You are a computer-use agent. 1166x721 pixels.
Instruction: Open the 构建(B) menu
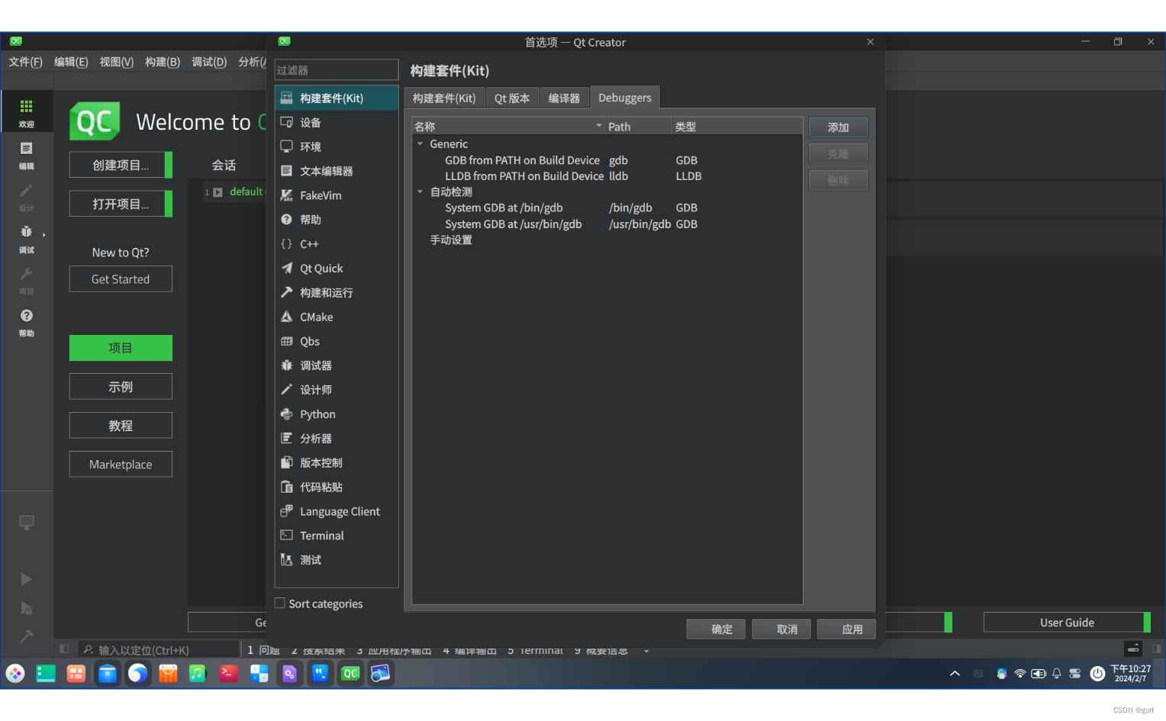tap(163, 62)
